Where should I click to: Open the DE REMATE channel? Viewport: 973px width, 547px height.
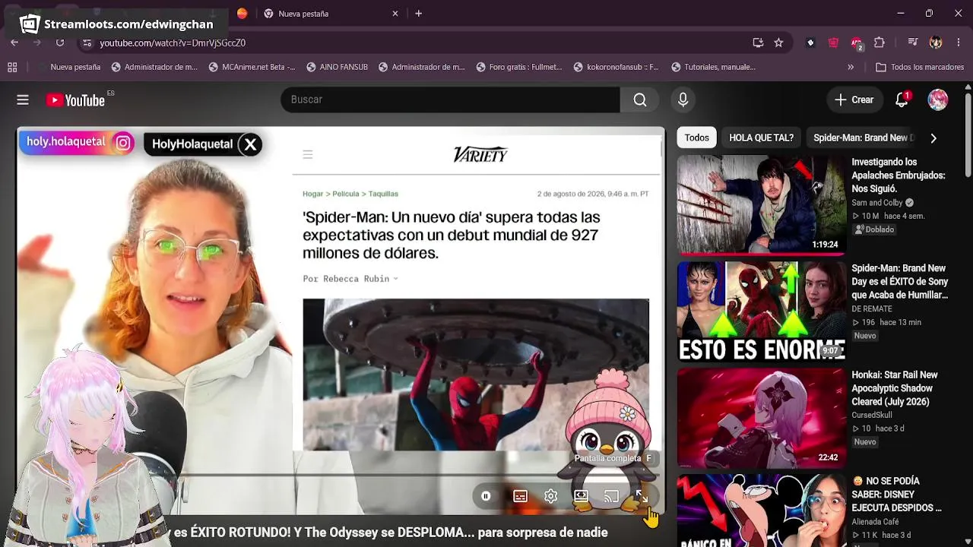872,309
